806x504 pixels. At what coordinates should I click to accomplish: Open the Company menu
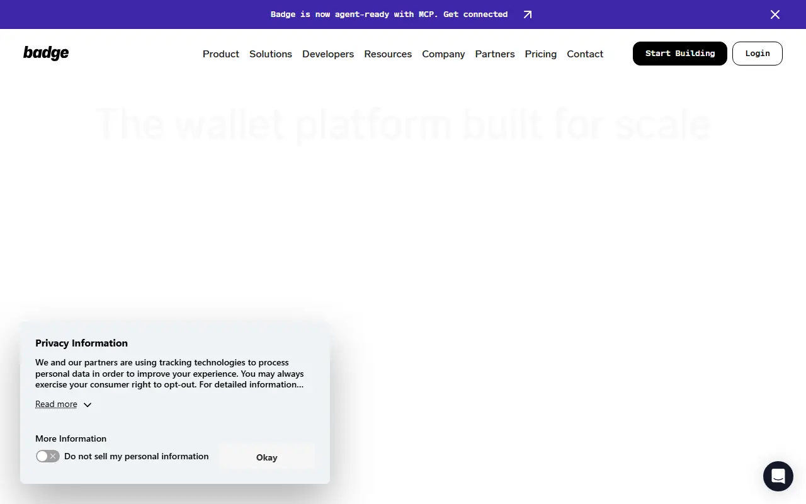coord(443,54)
